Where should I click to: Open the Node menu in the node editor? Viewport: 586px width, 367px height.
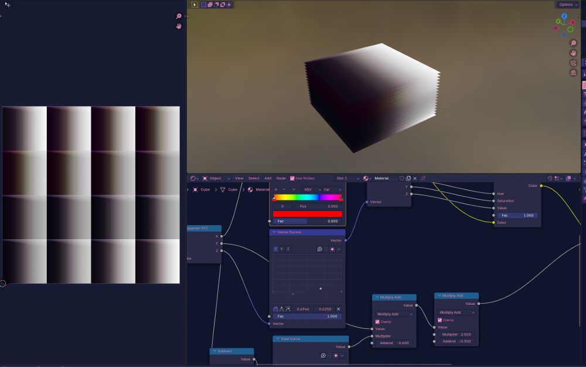pos(281,178)
